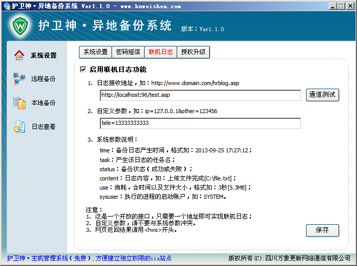The width and height of the screenshot is (357, 266).
Task: Click the time parameter description line
Action: click(175, 150)
